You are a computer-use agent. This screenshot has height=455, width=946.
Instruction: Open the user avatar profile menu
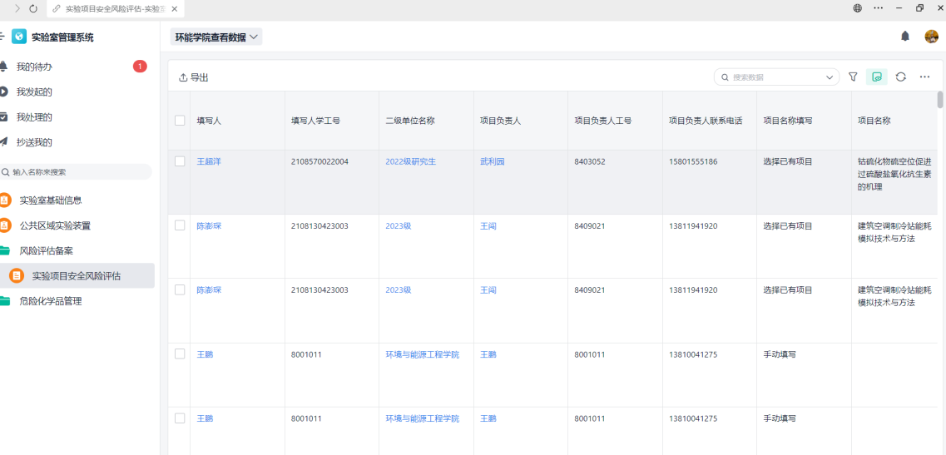coord(931,37)
